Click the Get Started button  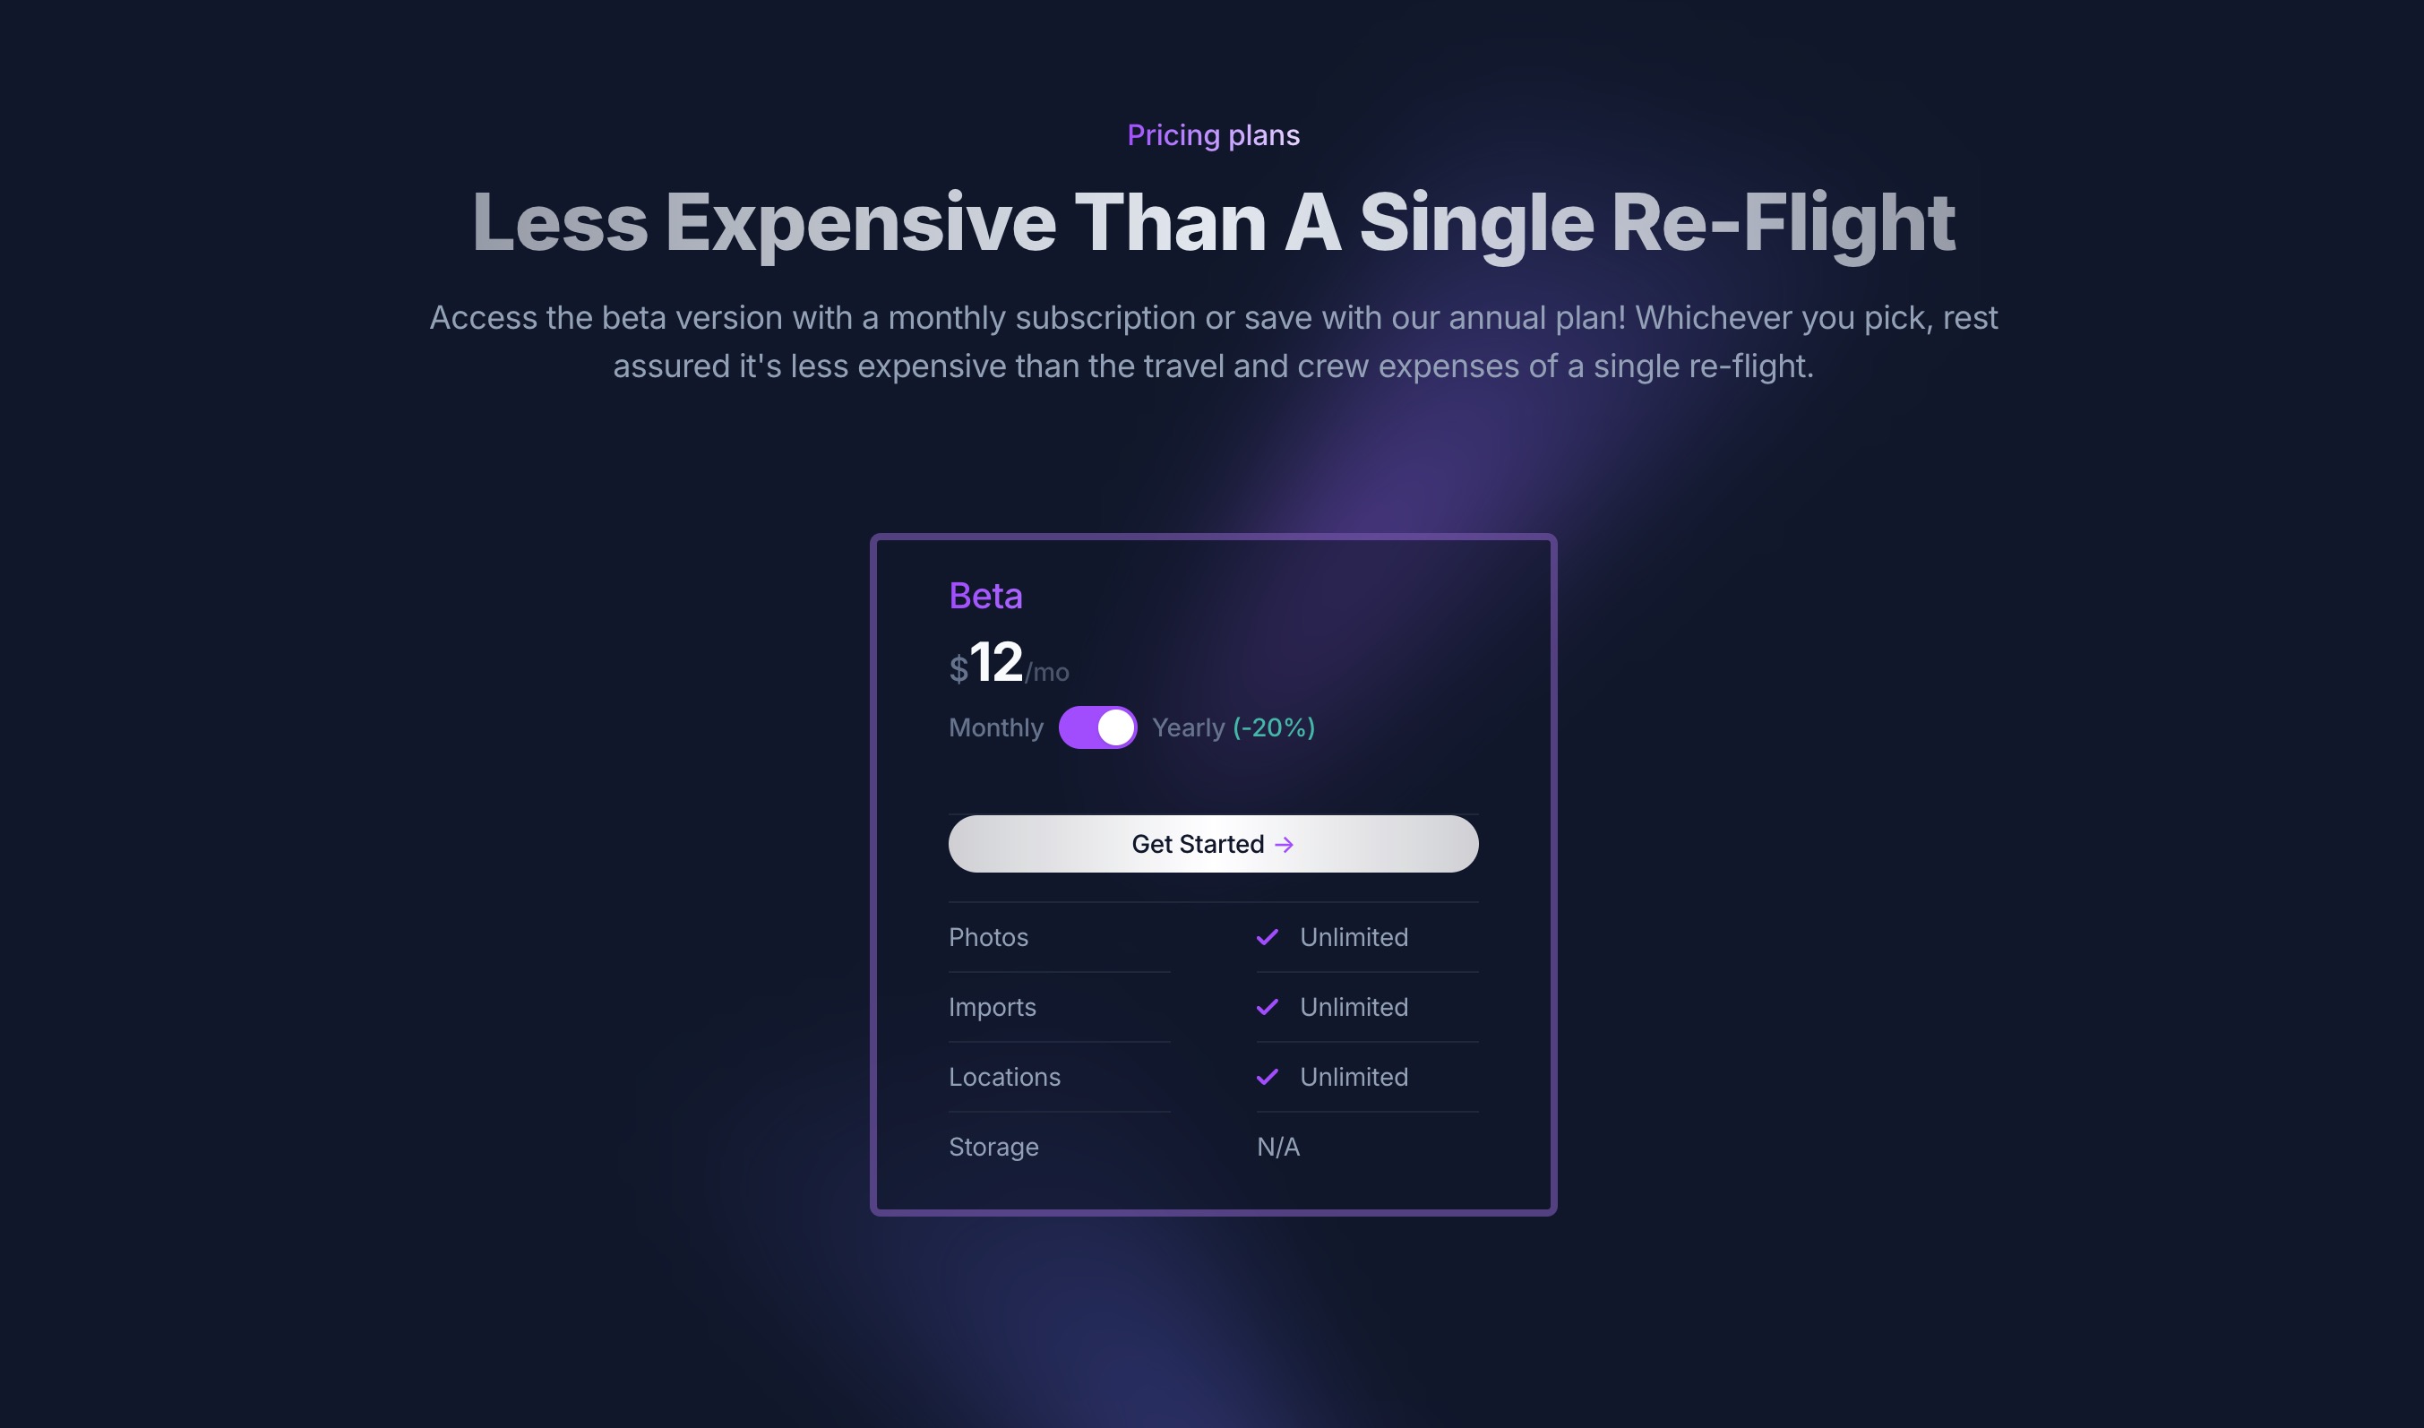1213,844
